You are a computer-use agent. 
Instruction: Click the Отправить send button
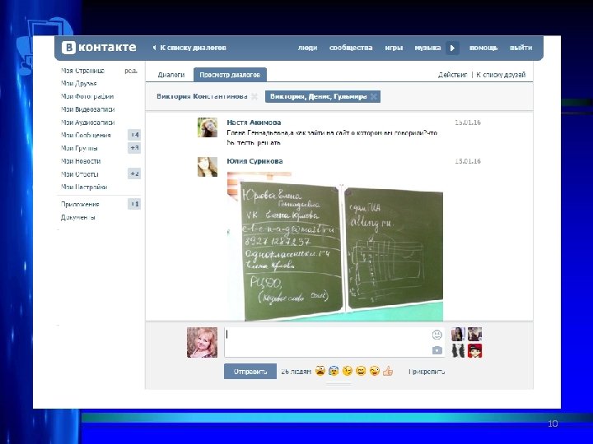tap(250, 372)
